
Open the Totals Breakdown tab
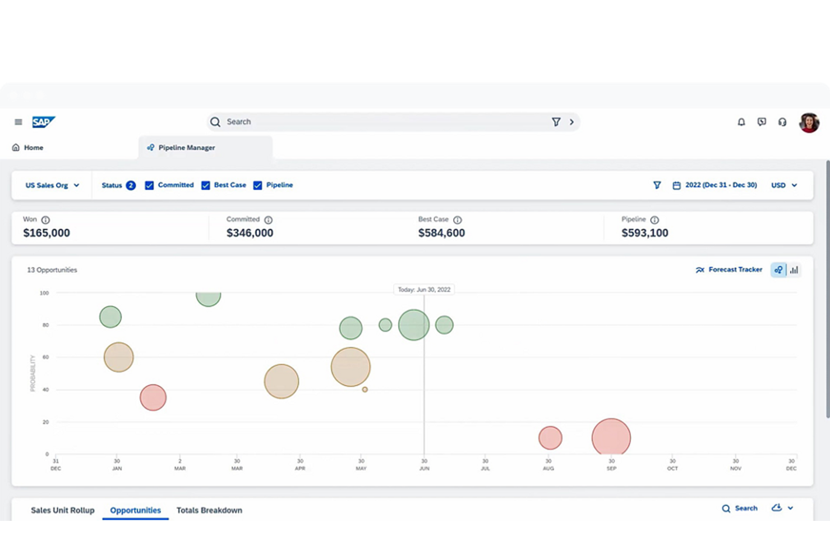coord(209,510)
